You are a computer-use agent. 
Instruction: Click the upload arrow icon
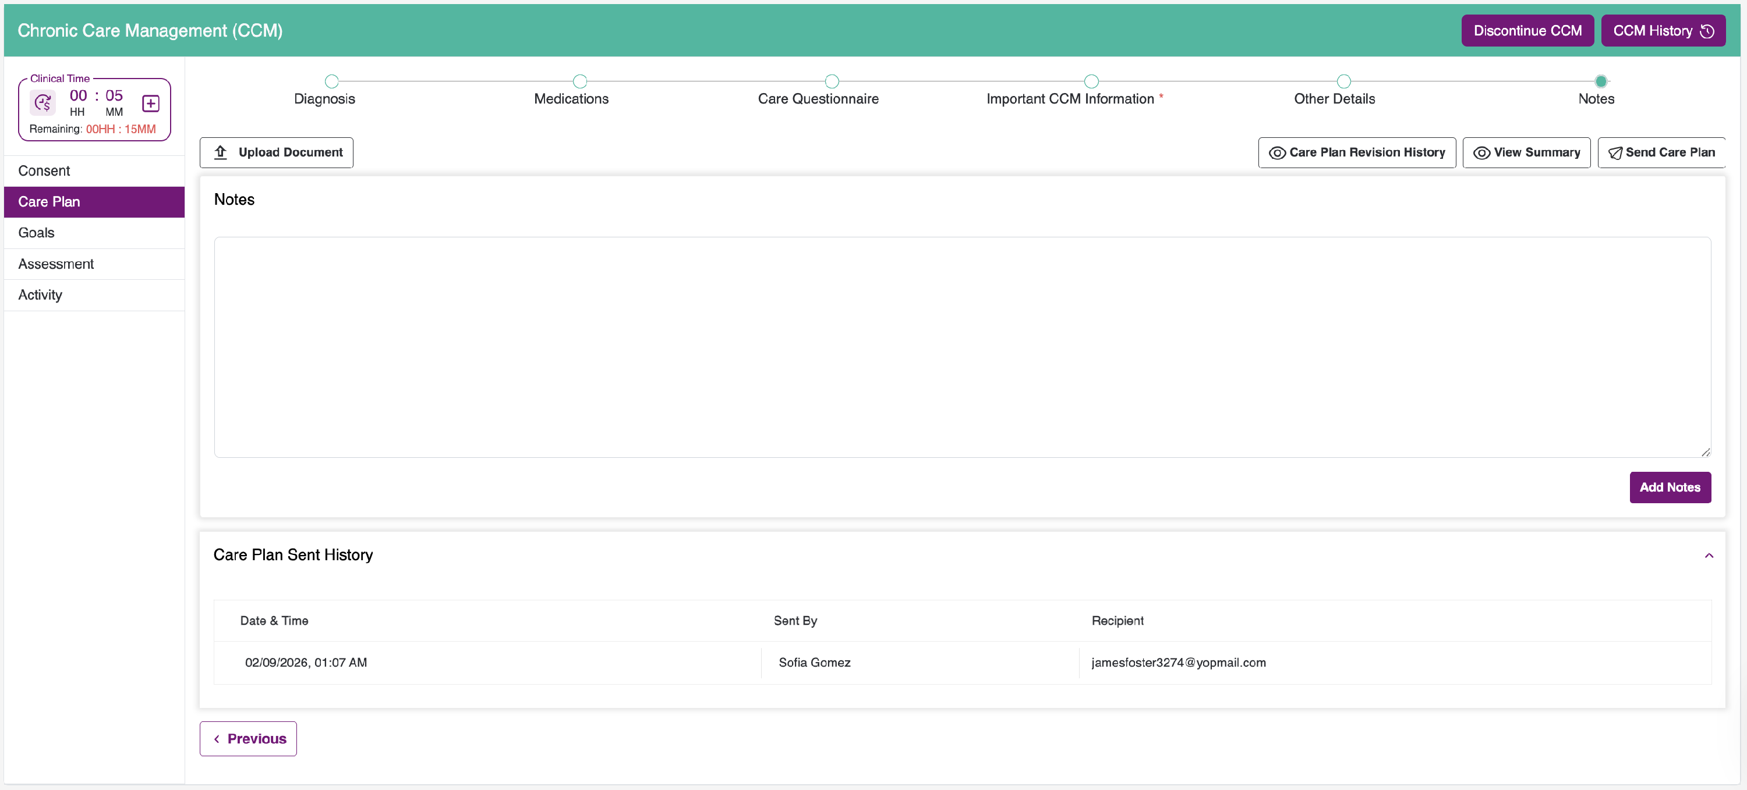point(220,152)
